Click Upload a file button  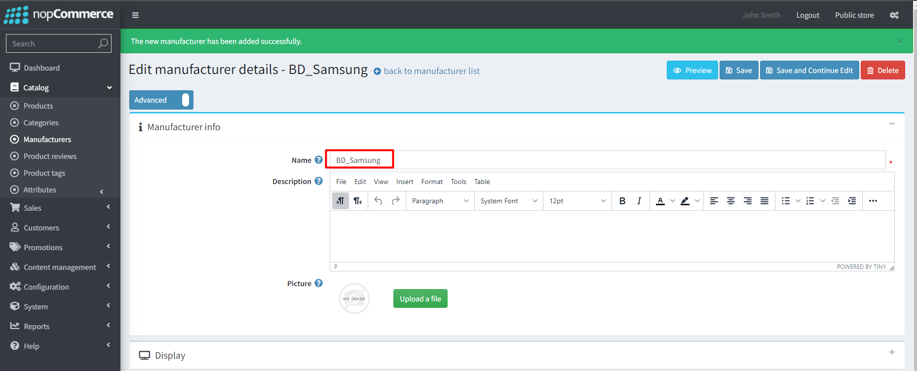click(420, 298)
